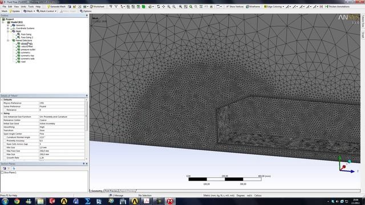Open the selection mode dropdown icon
The width and height of the screenshot is (365, 205).
coord(122,7)
